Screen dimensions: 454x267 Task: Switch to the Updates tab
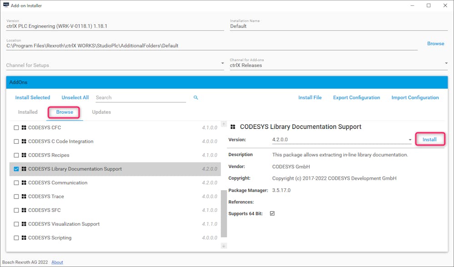pos(101,112)
